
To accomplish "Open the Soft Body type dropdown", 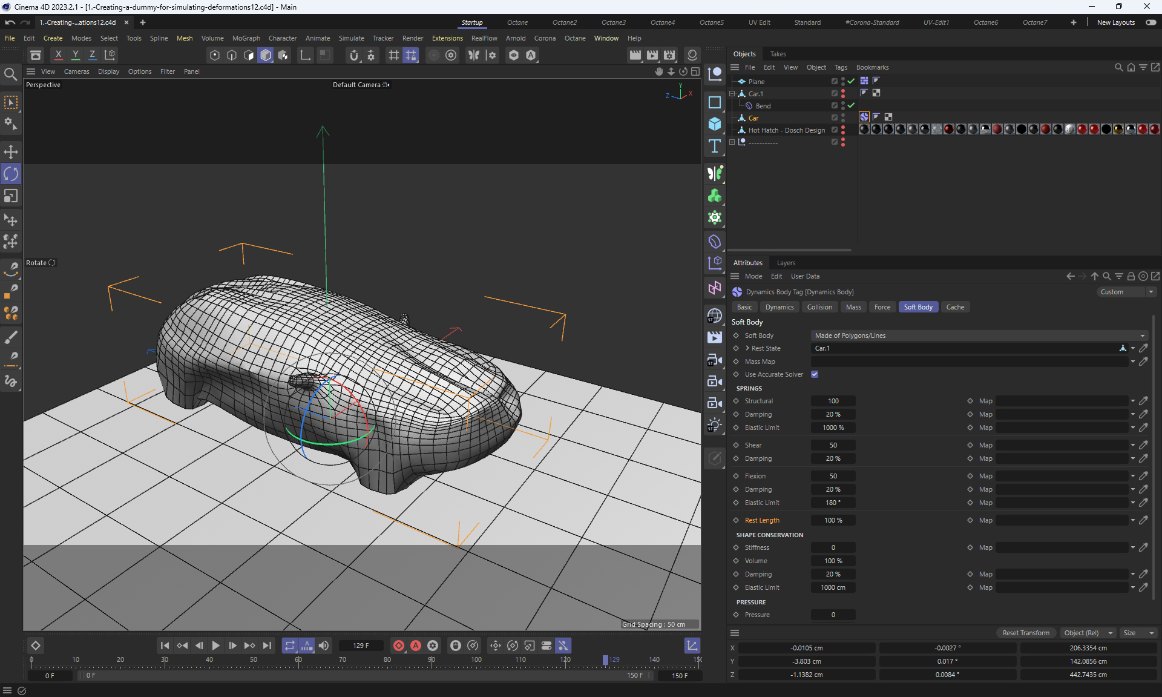I will [x=979, y=335].
